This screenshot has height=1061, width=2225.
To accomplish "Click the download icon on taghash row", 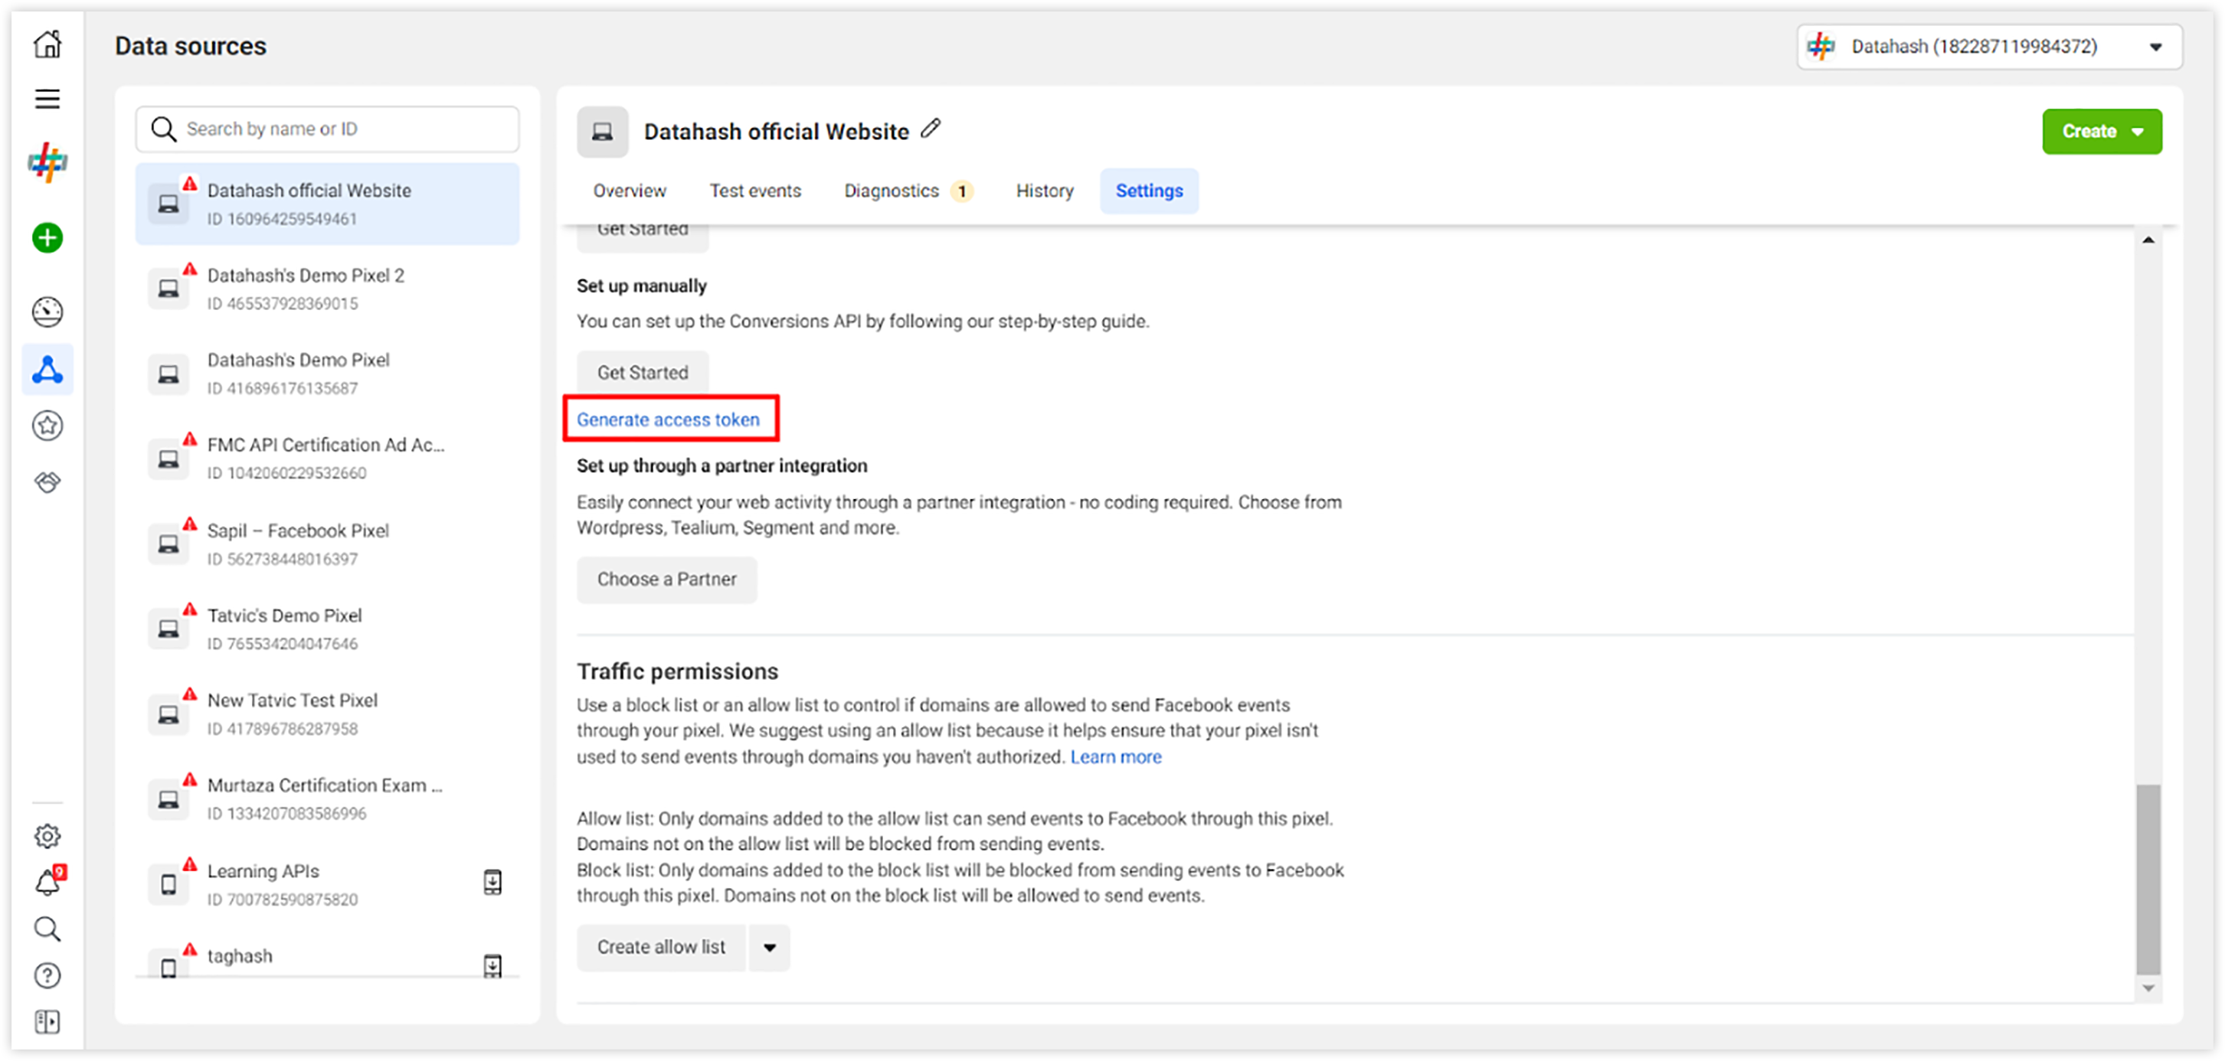I will point(492,965).
